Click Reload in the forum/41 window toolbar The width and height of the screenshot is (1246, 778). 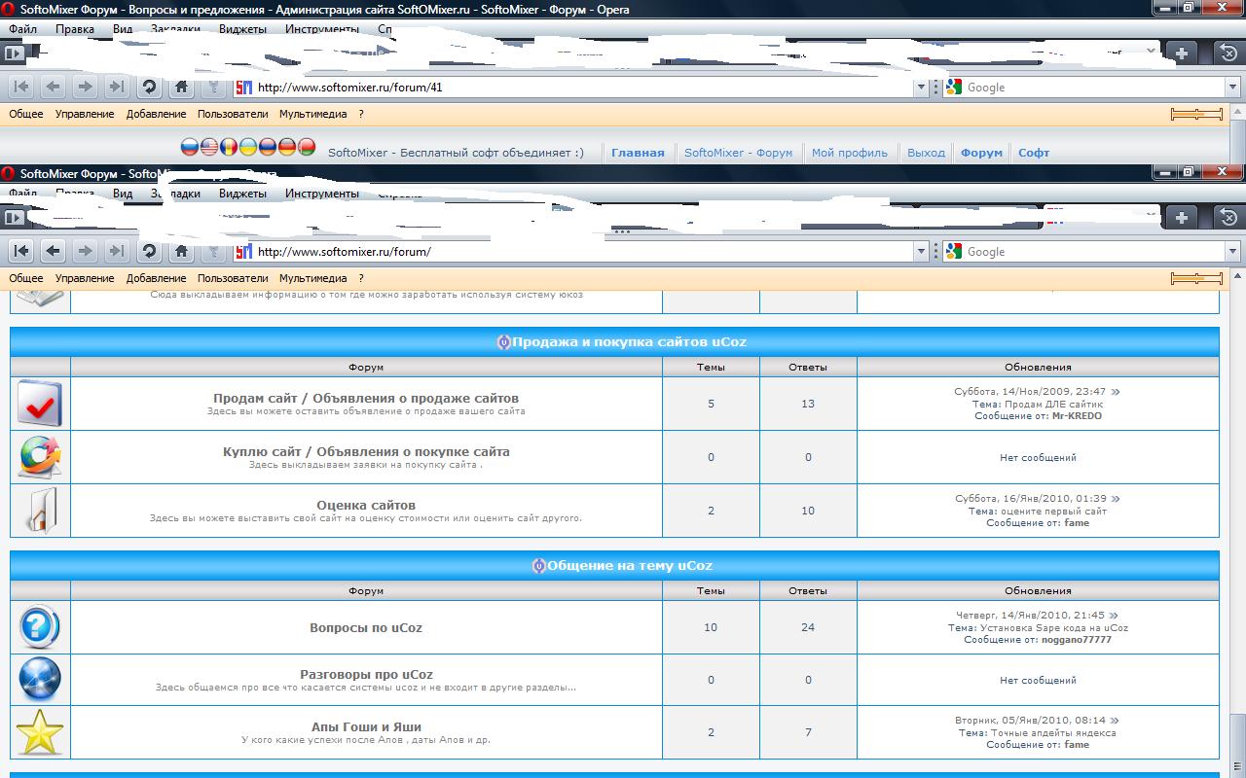(x=149, y=87)
